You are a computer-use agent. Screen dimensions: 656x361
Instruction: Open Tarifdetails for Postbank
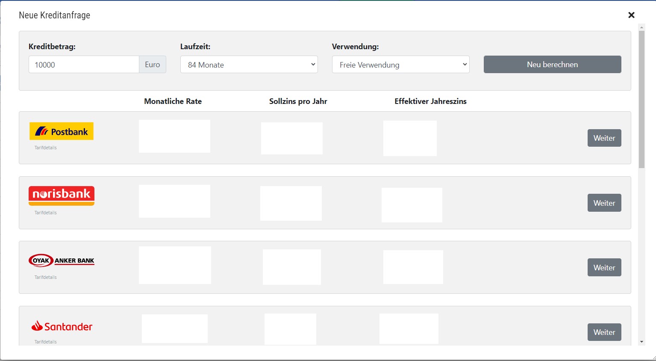(x=46, y=148)
